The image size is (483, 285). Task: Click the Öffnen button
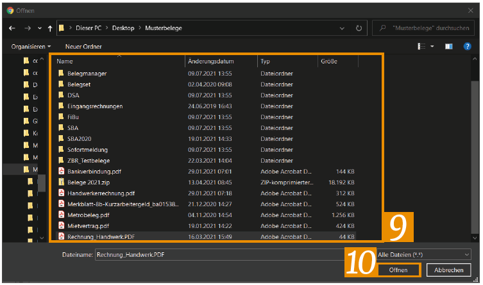398,270
